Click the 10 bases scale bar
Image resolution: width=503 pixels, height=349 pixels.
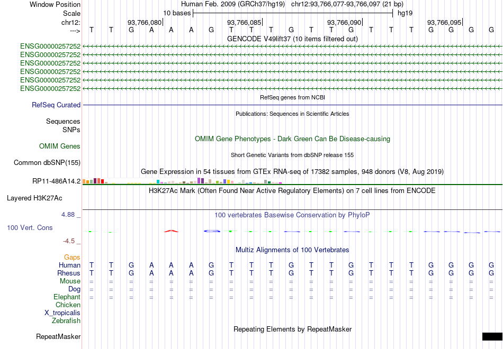(293, 13)
